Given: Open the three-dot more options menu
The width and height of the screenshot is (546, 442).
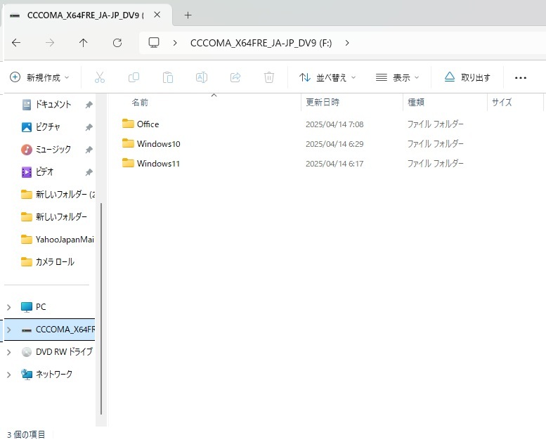Looking at the screenshot, I should [x=521, y=78].
